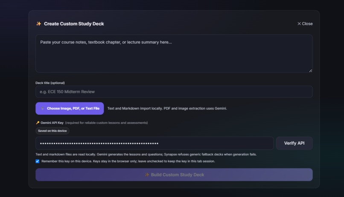The height and width of the screenshot is (197, 344).
Task: Click Build Custom Study Deck button
Action: 174,175
